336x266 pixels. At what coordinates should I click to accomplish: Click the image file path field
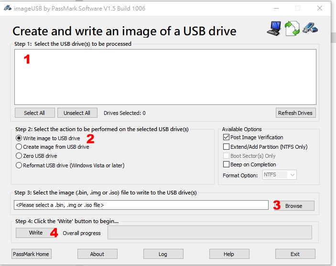coord(141,205)
